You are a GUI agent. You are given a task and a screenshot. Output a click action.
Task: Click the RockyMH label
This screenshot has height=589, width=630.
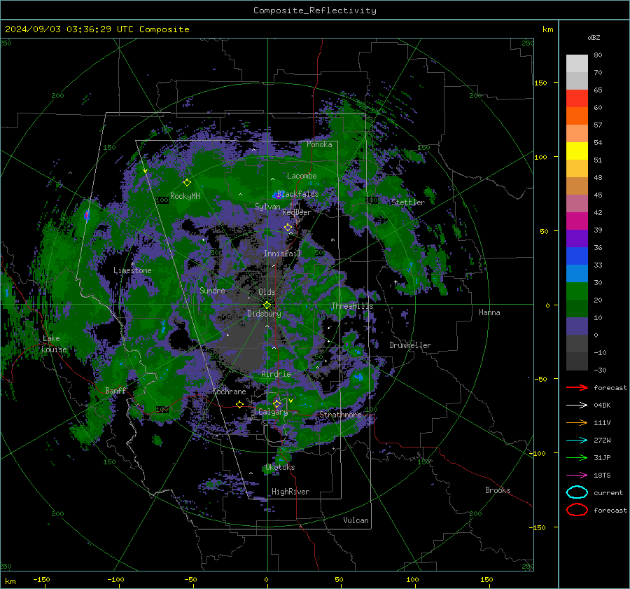pyautogui.click(x=185, y=196)
